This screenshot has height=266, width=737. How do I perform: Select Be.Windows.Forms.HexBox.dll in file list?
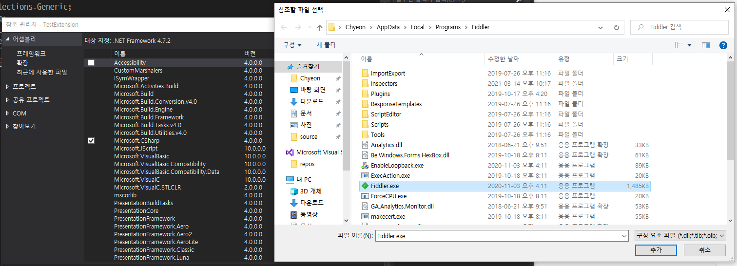(x=504, y=155)
